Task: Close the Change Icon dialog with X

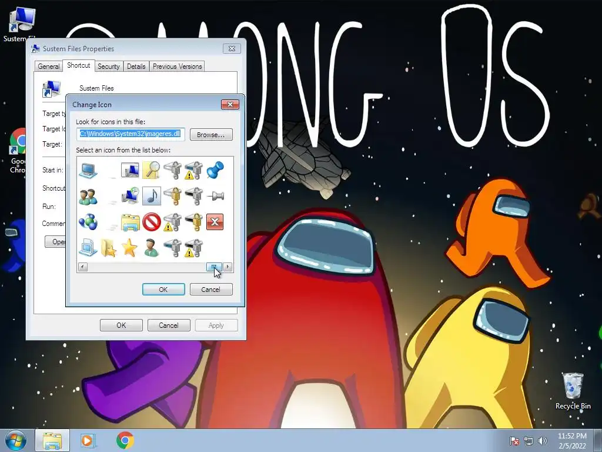Action: pos(230,104)
